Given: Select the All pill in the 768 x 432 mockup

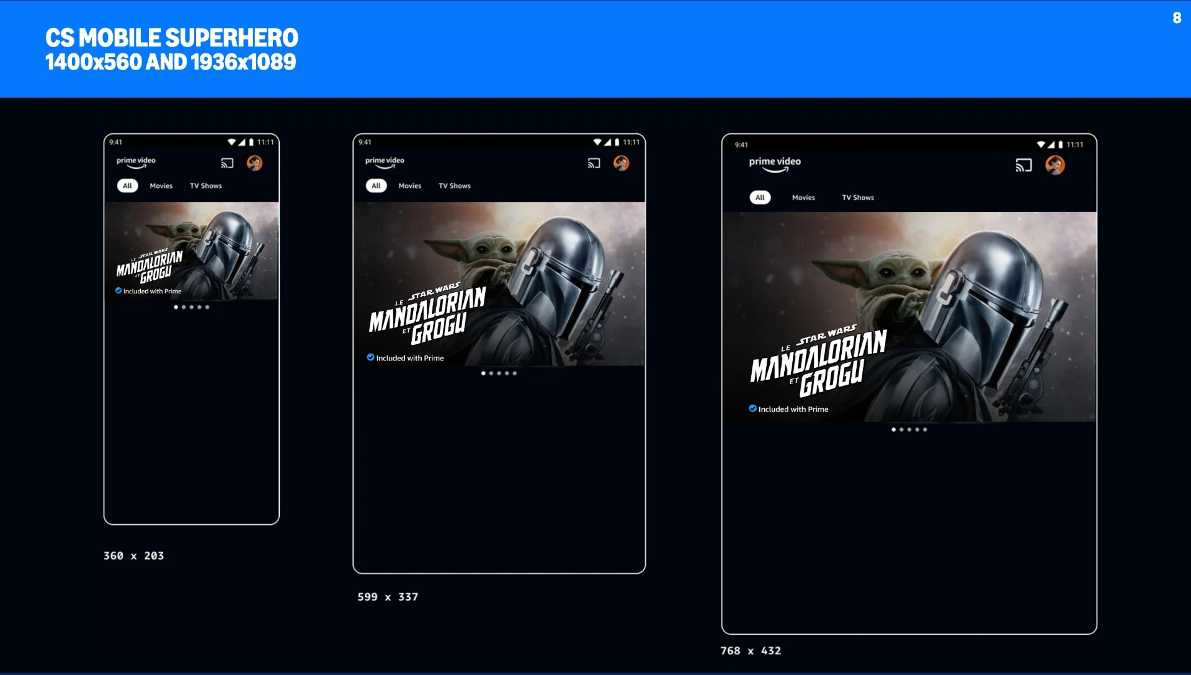Looking at the screenshot, I should click(760, 197).
